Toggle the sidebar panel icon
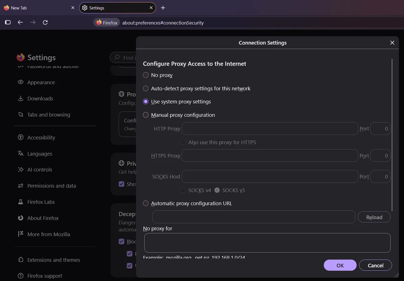 [x=8, y=23]
